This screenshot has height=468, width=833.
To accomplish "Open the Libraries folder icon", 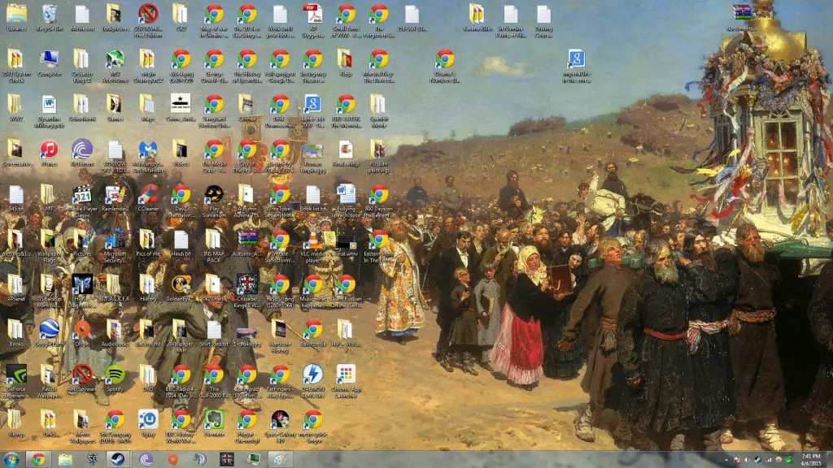I will click(16, 18).
